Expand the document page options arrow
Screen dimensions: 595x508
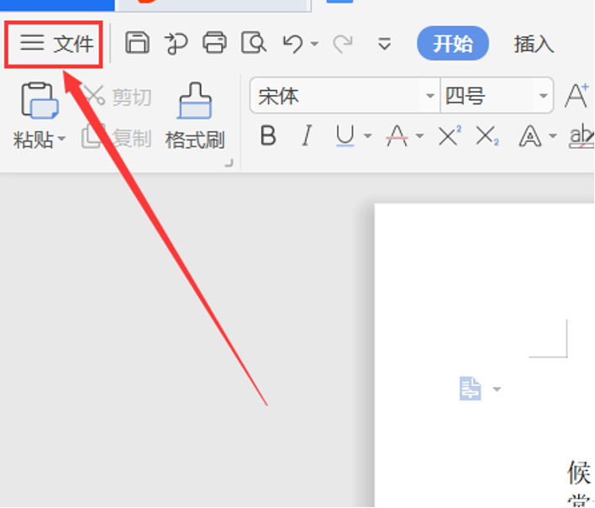[x=497, y=389]
